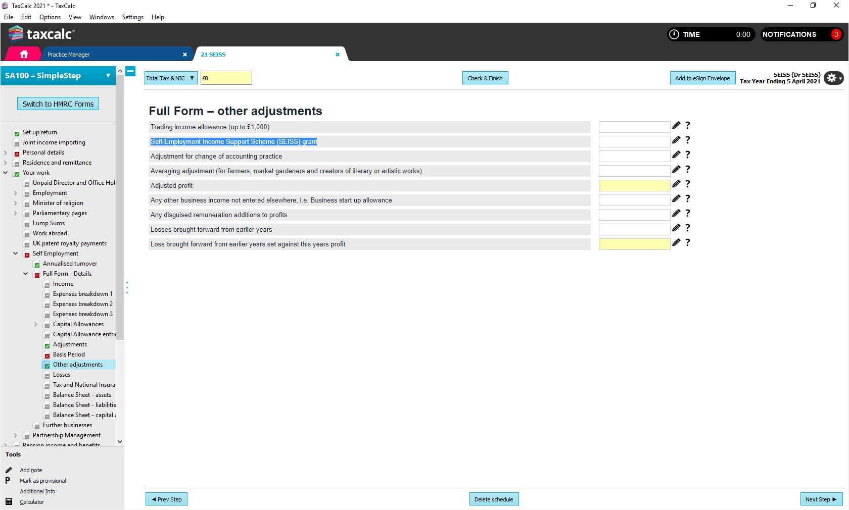This screenshot has width=849, height=510.
Task: Click the Additional Info tool link
Action: [37, 491]
